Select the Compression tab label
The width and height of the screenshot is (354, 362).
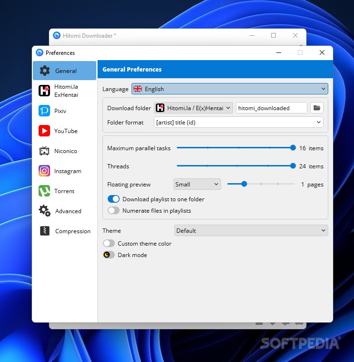click(72, 231)
